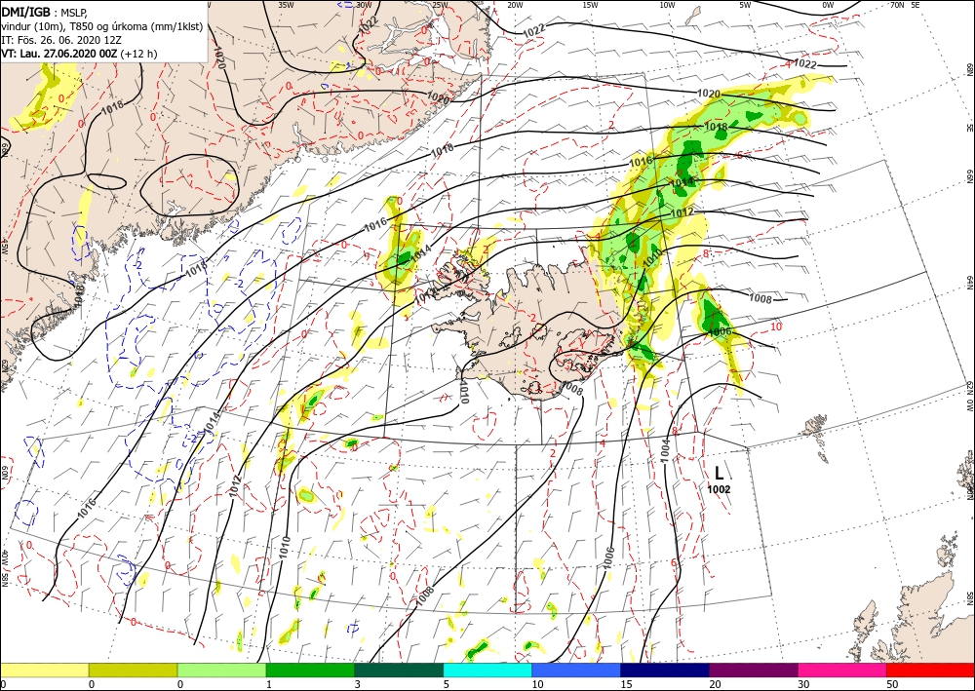Pick the medium blue legend segment
975x691 pixels.
(x=576, y=670)
